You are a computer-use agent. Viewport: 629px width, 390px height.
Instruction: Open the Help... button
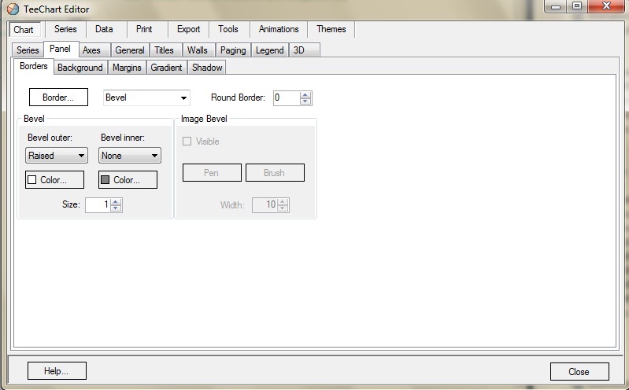(x=57, y=371)
